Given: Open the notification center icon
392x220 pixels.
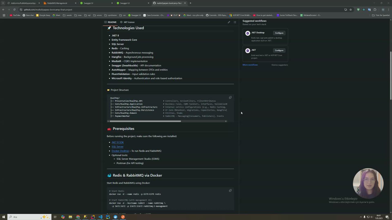Looking at the screenshot, I should 387,217.
